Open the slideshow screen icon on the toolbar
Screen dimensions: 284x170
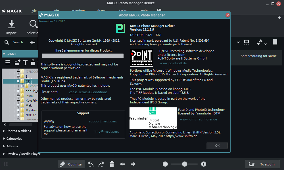click(x=247, y=42)
